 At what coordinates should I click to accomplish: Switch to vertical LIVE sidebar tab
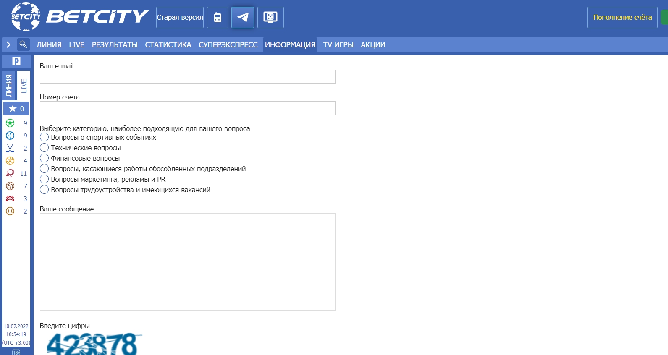24,86
